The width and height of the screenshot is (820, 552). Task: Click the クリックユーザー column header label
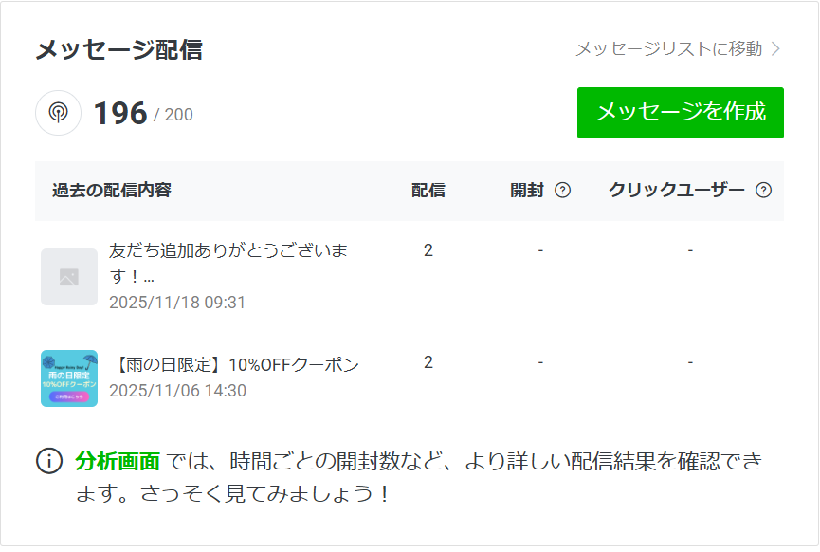[x=676, y=191]
